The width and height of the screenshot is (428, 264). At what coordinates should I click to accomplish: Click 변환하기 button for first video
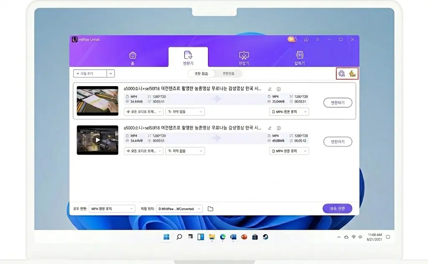click(338, 103)
